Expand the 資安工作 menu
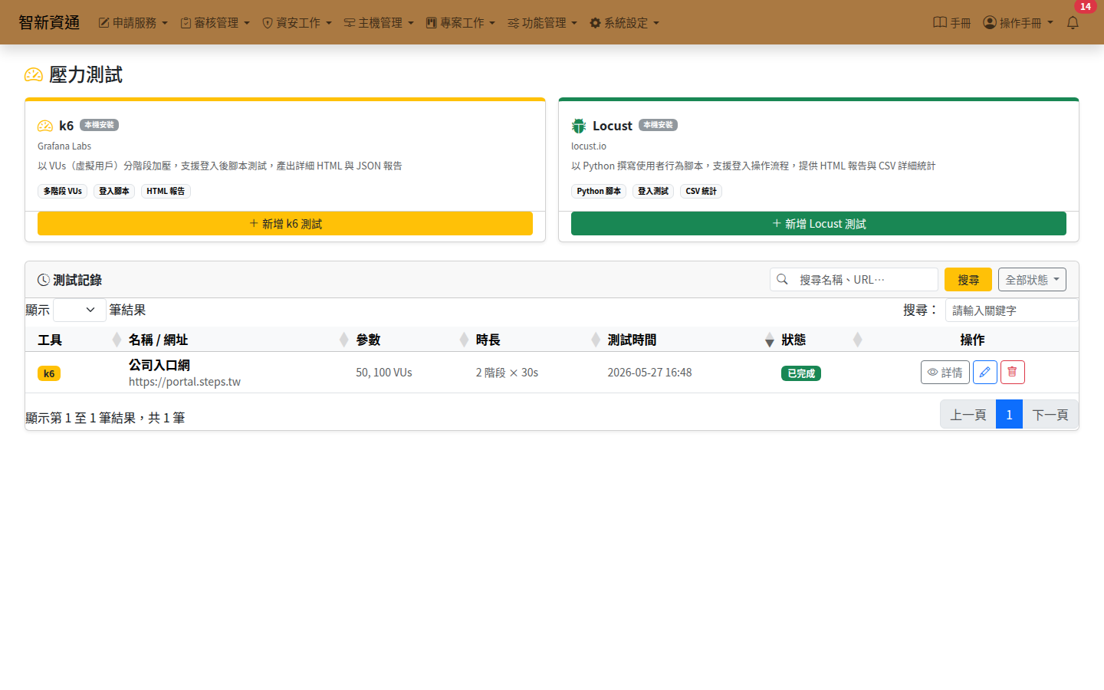This screenshot has width=1104, height=690. (297, 23)
